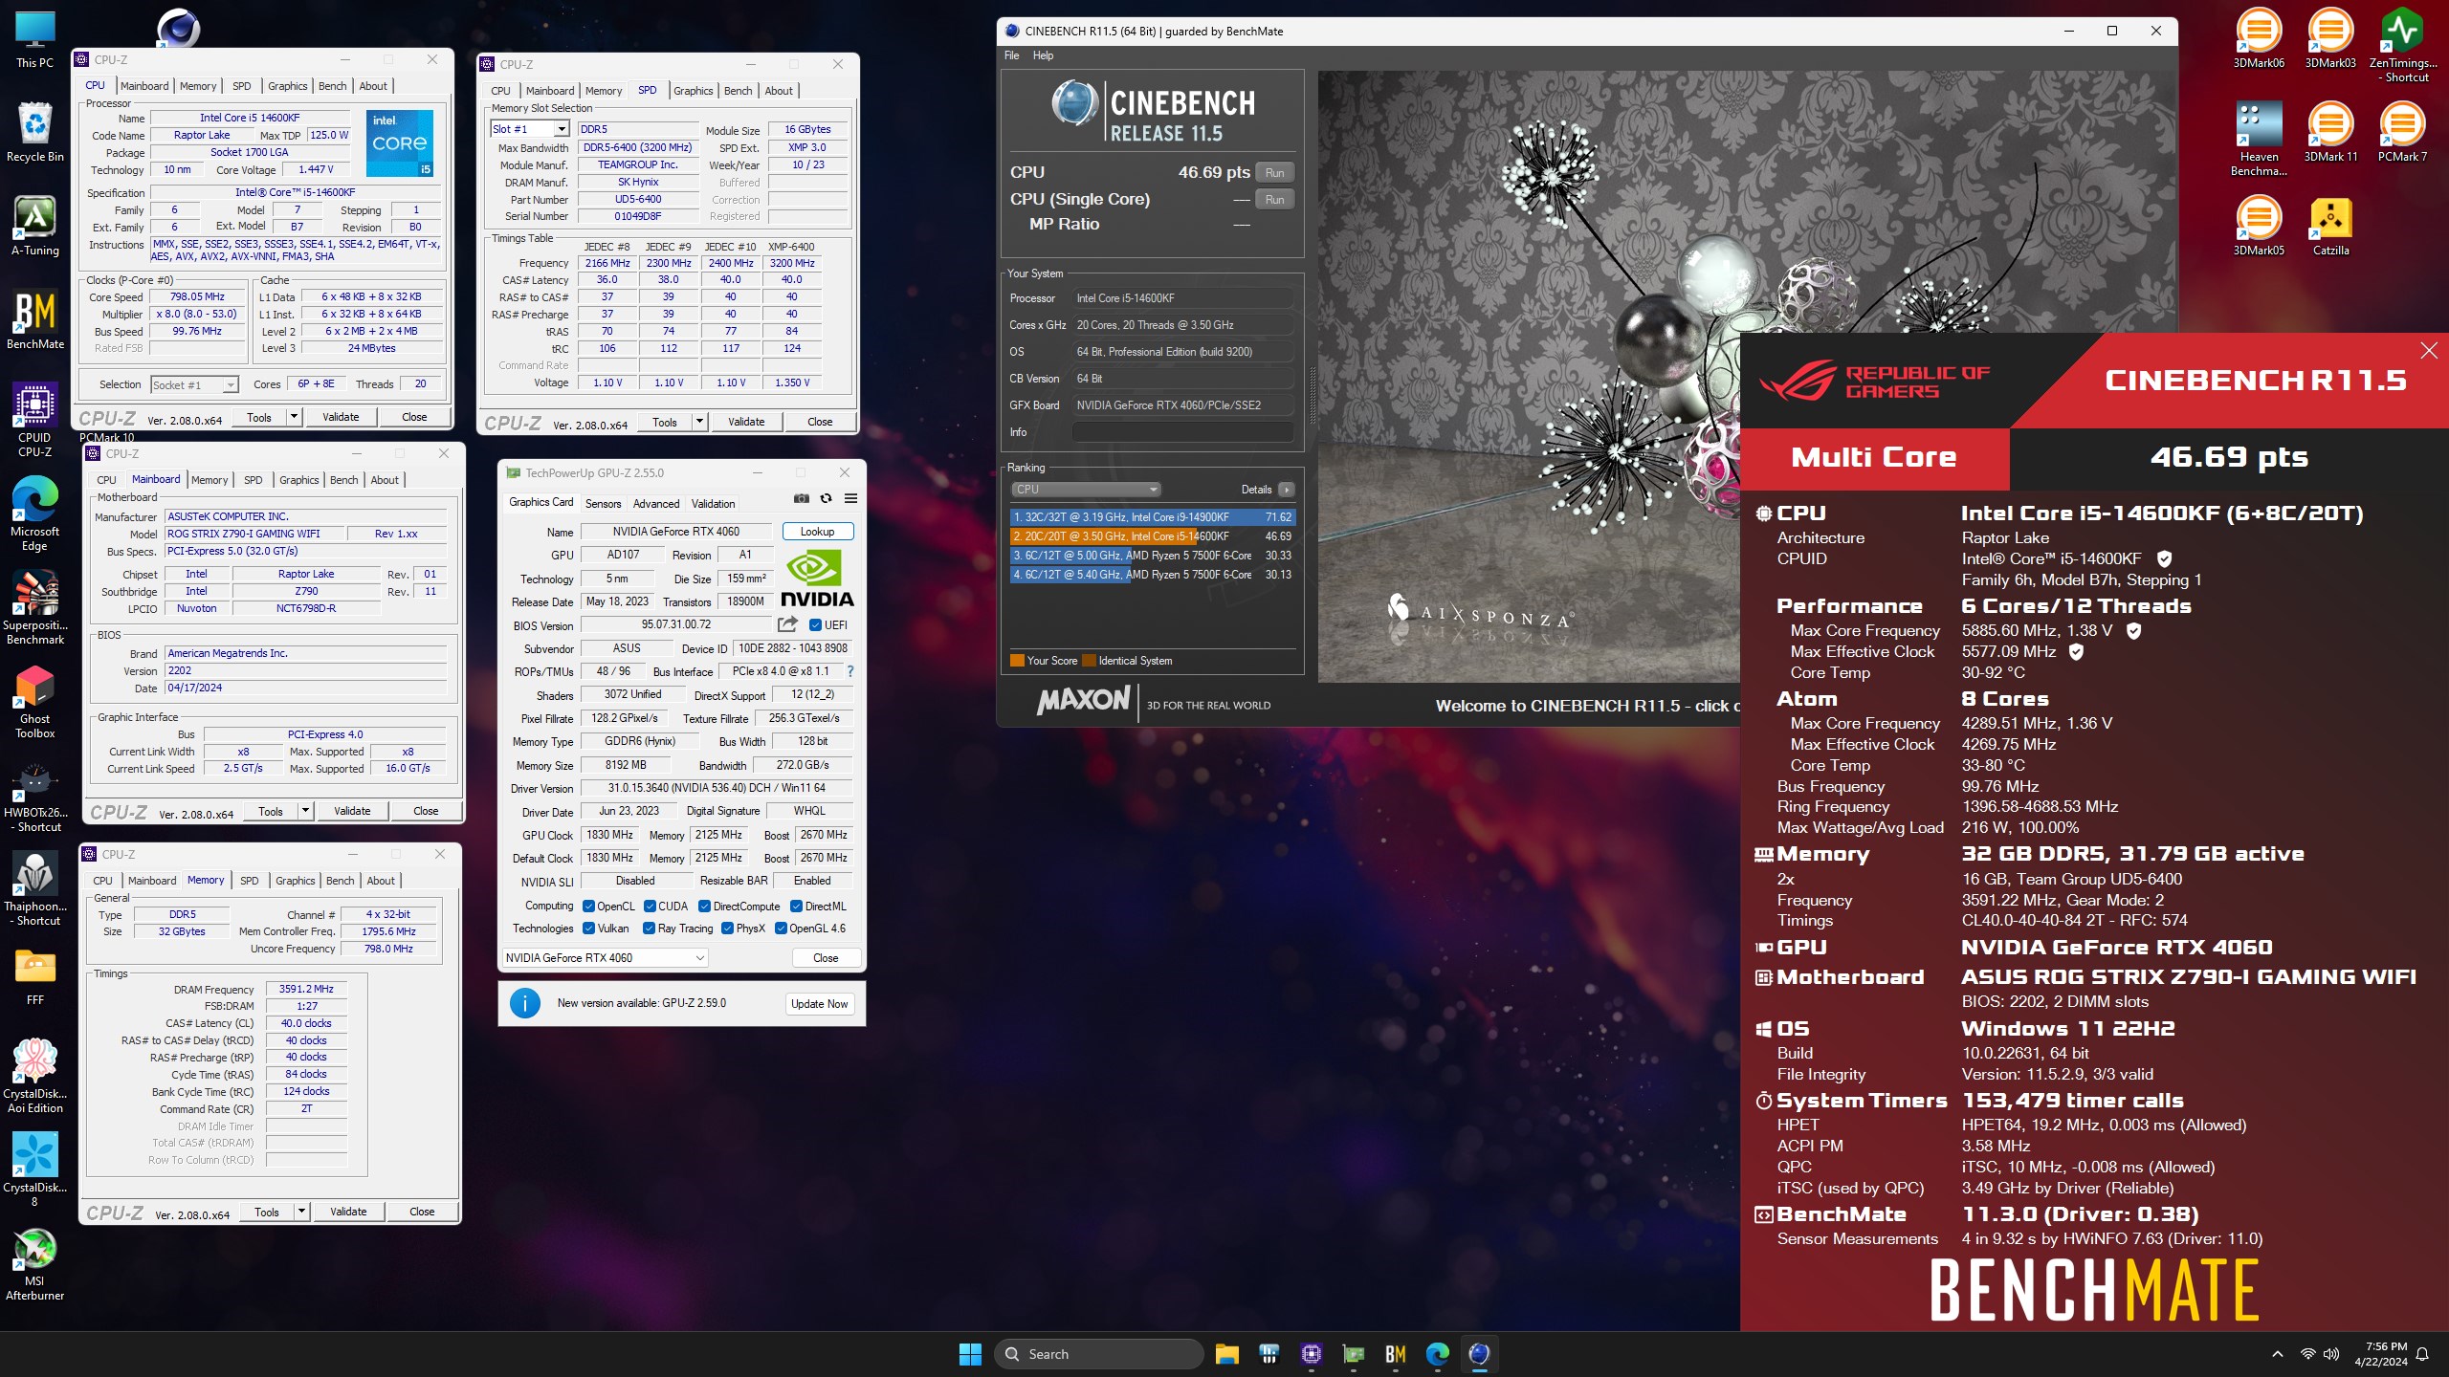Viewport: 2449px width, 1377px height.
Task: Toggle the Vulkan checkbox in GPU-Z
Action: click(589, 929)
